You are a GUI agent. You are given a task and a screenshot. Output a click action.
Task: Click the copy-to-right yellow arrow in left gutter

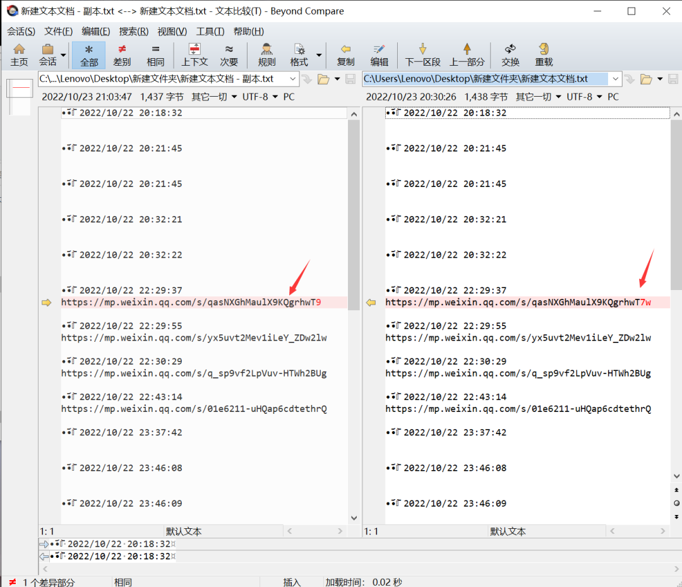click(47, 303)
